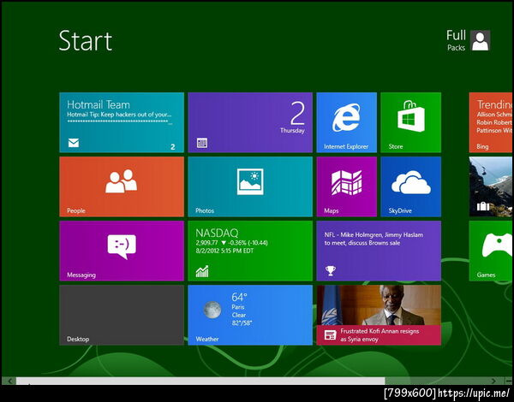Open the Desktop tile
Image resolution: width=514 pixels, height=402 pixels.
pos(122,315)
